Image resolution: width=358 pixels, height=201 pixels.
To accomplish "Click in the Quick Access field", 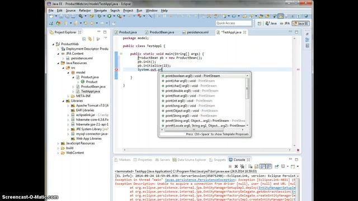I will 233,23.
